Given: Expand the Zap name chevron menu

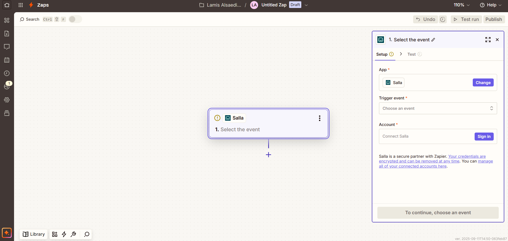Looking at the screenshot, I should point(306,5).
